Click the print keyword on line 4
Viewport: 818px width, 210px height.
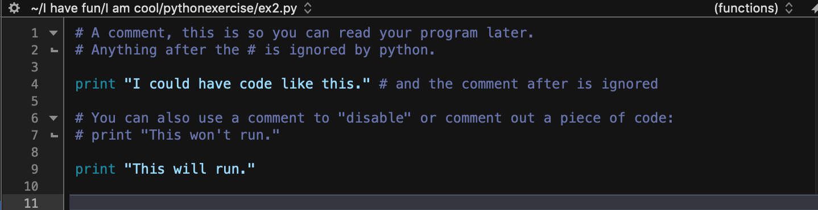[96, 84]
